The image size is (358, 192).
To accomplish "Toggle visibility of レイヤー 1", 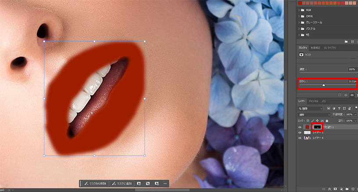I will [x=300, y=132].
